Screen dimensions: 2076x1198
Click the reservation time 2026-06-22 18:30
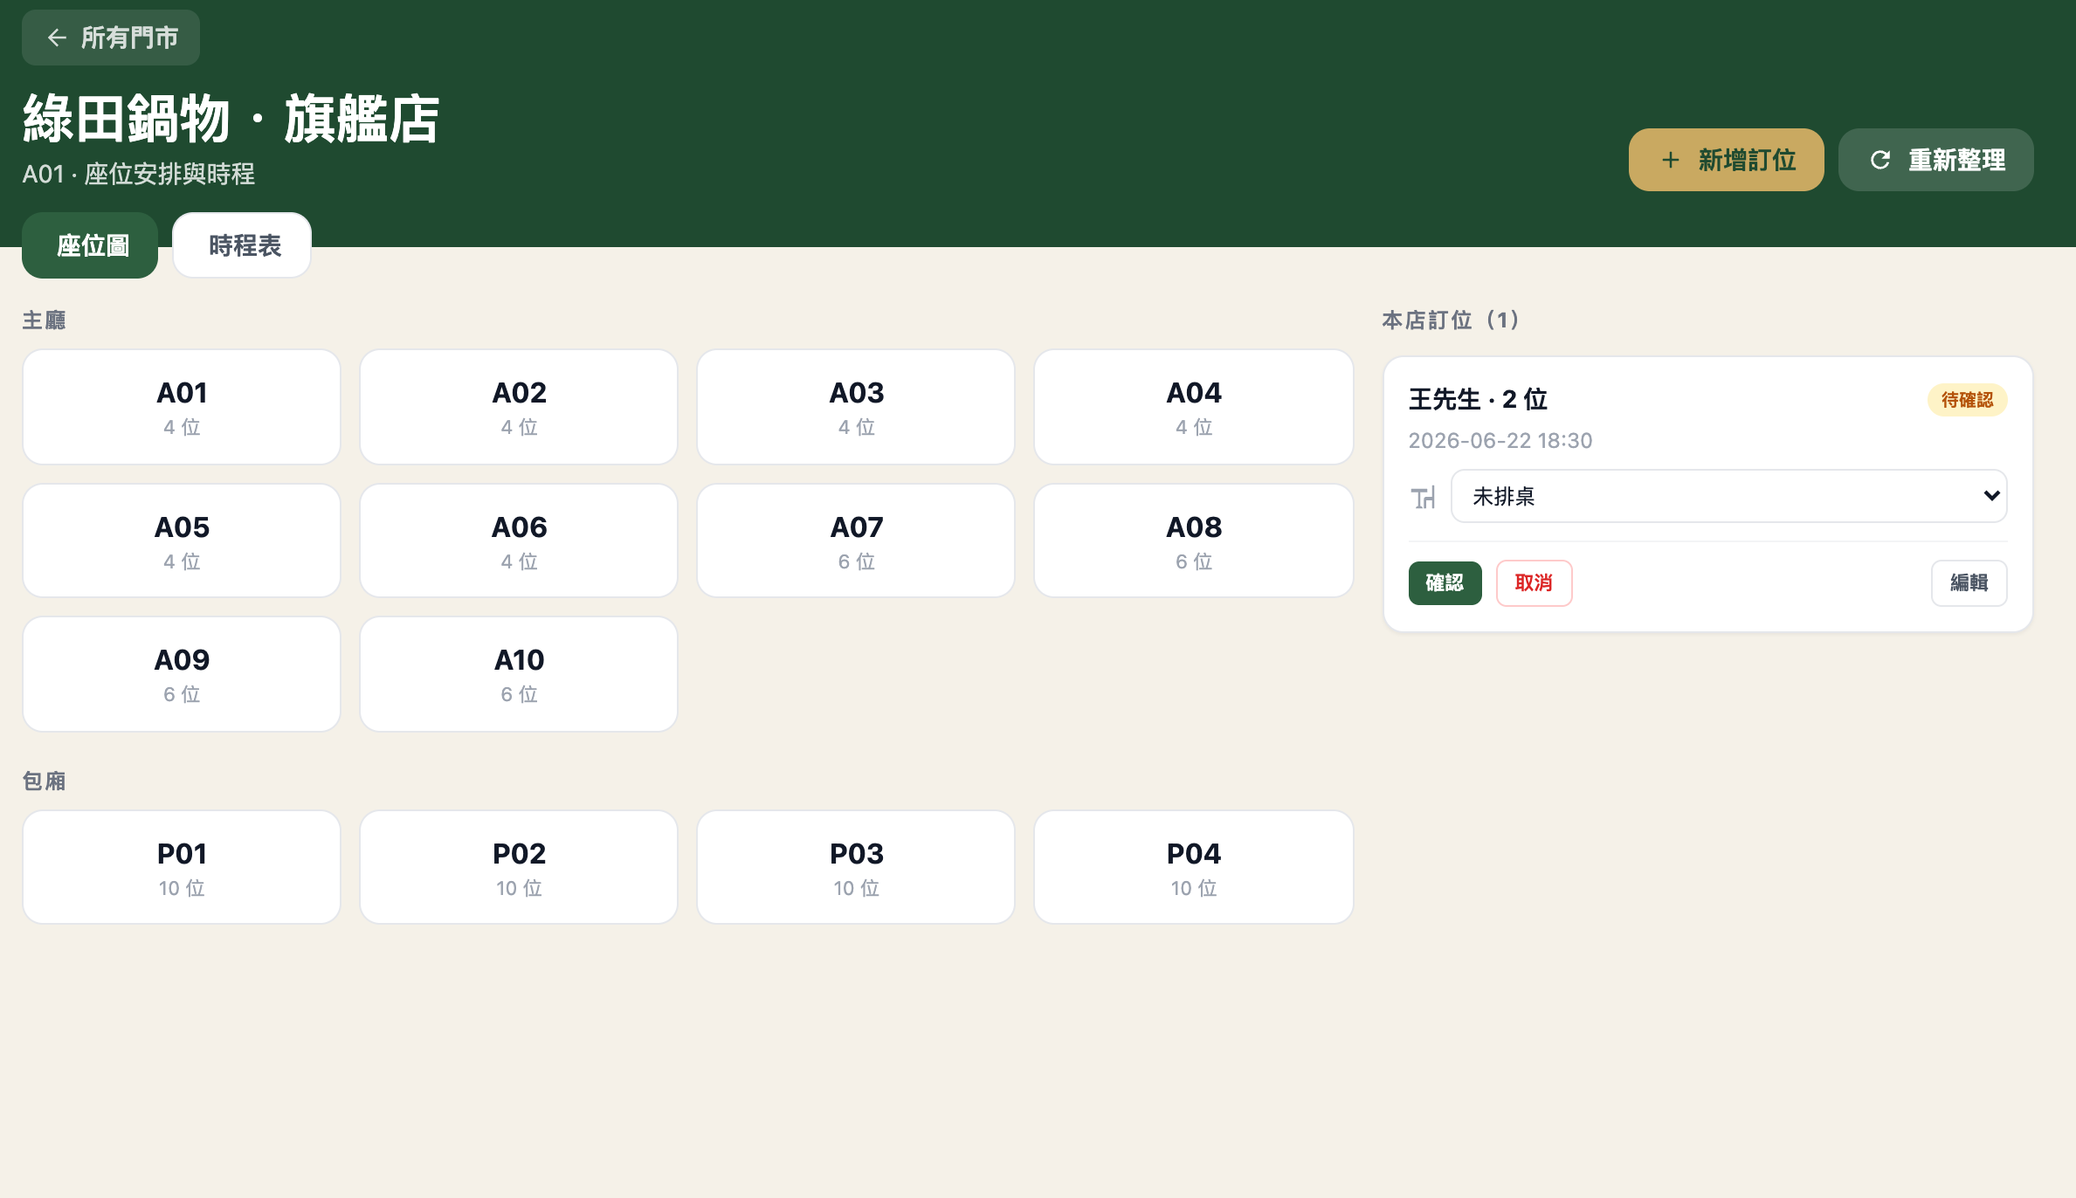[x=1500, y=440]
